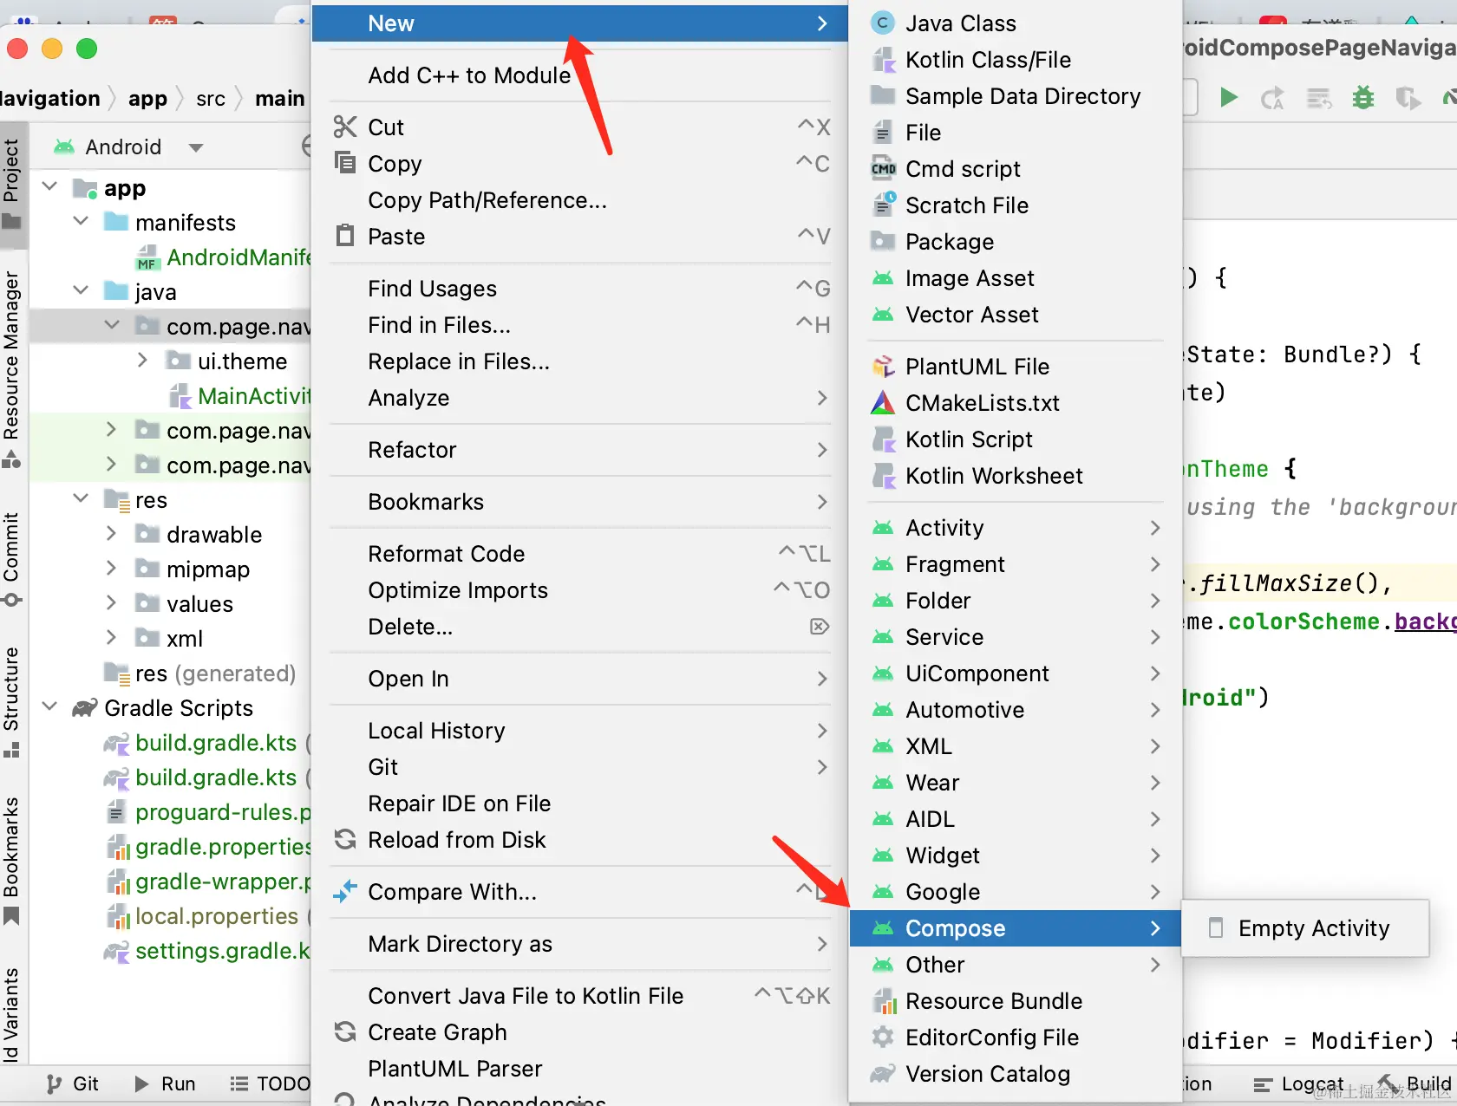Screen dimensions: 1457x1106
Task: Click the Debug app bug icon
Action: point(1363,98)
